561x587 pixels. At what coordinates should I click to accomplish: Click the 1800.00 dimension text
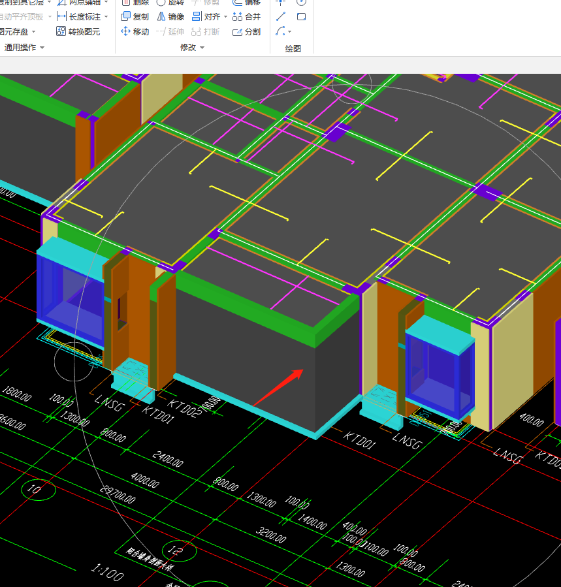click(17, 394)
